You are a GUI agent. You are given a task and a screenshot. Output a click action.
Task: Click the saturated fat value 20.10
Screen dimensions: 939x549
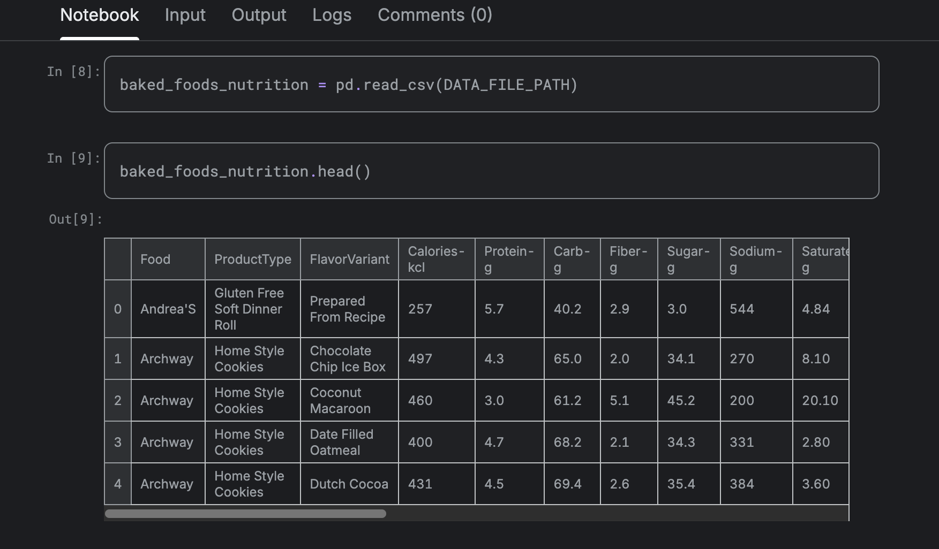pos(821,400)
